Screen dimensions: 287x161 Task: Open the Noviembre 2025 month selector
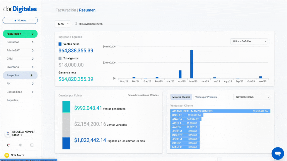click(x=252, y=97)
